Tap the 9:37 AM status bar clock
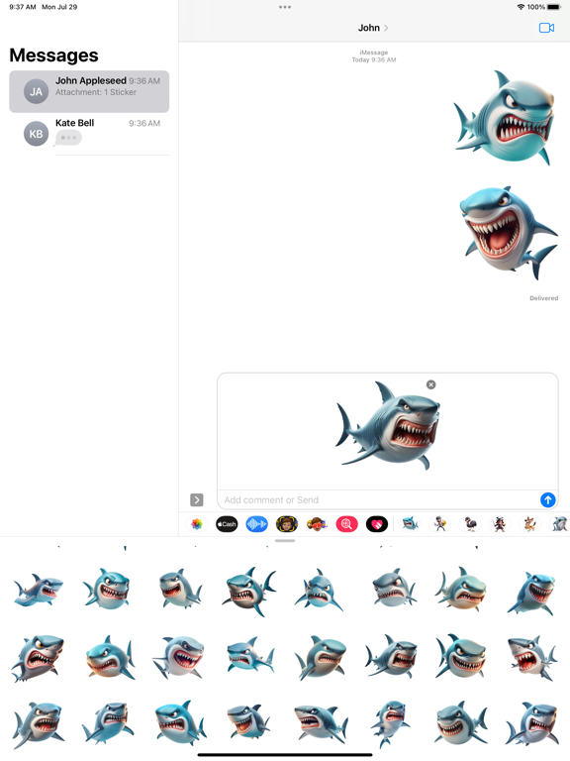 [23, 7]
